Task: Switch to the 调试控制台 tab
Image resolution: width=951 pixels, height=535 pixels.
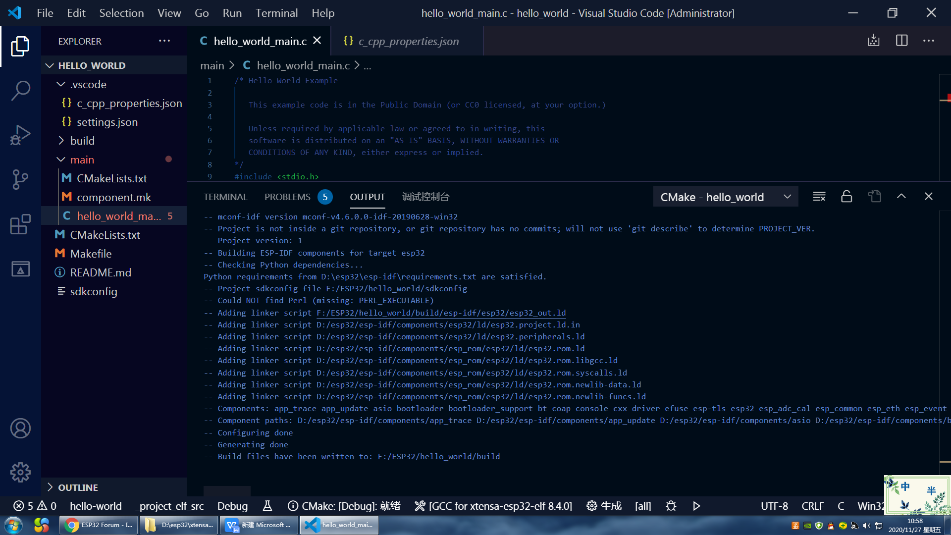Action: coord(425,197)
